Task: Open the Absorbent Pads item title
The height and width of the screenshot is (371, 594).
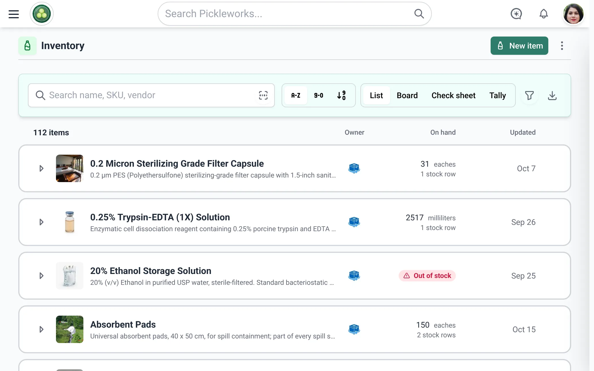Action: pos(123,324)
